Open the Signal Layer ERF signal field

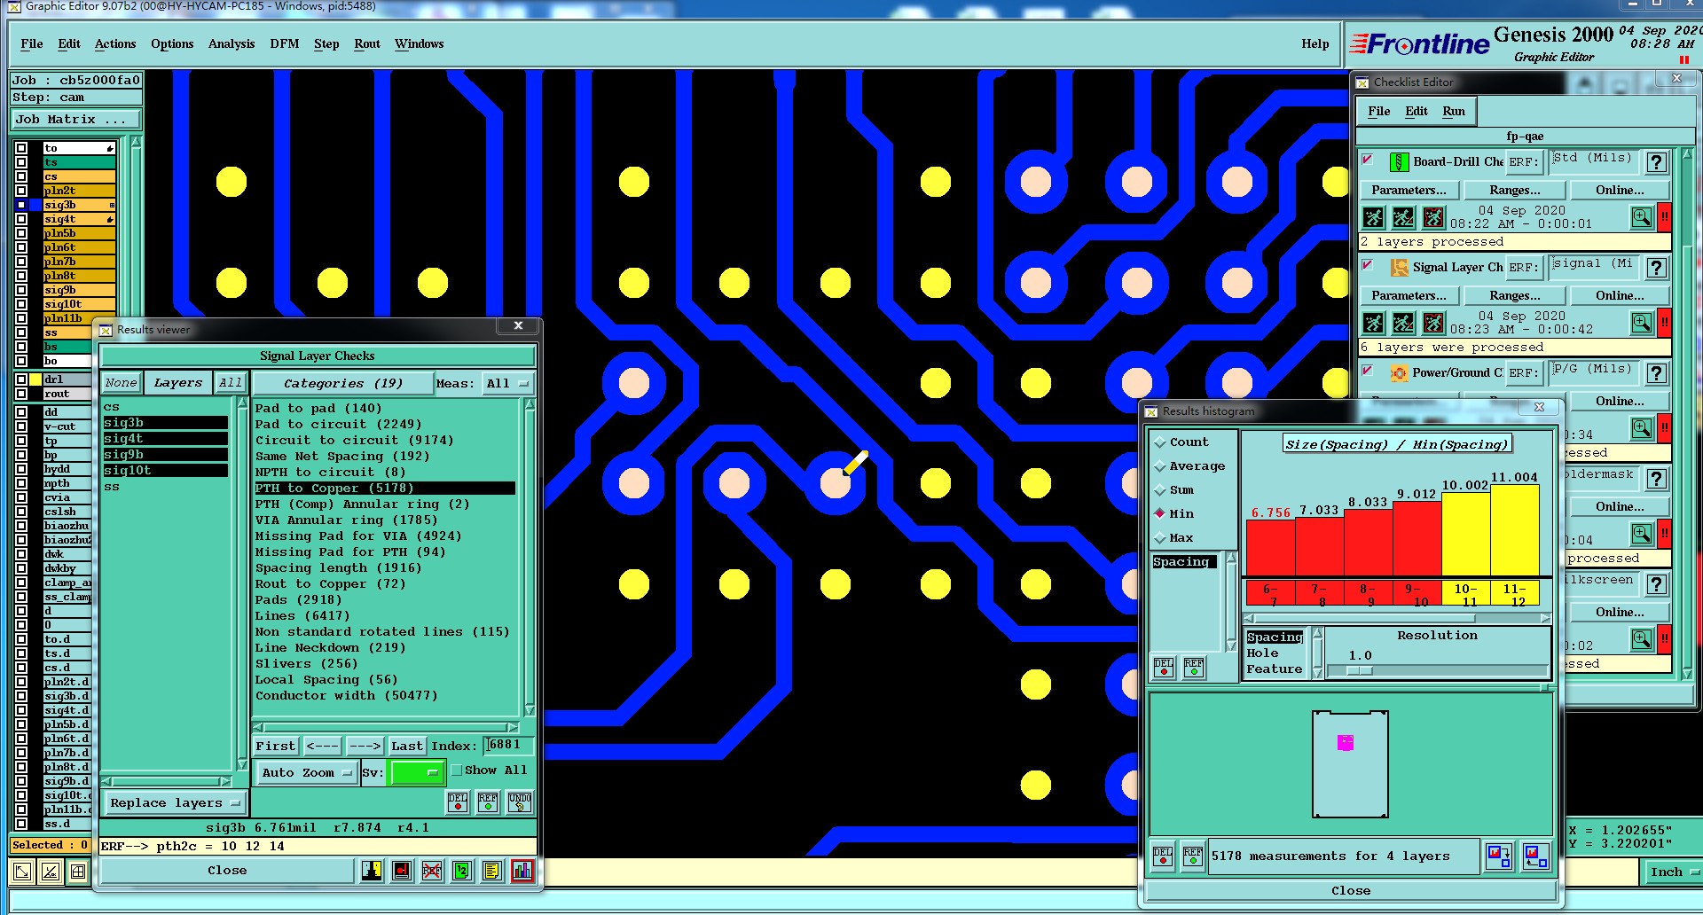[1594, 267]
